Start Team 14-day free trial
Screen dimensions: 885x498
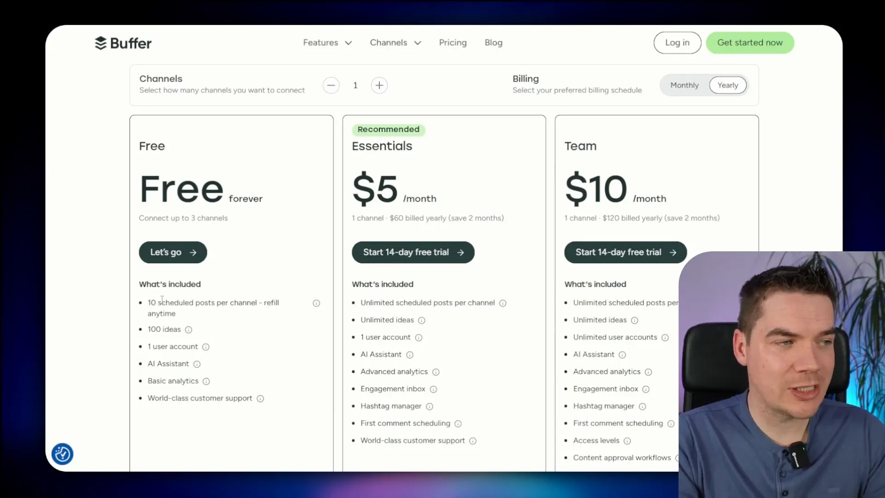point(625,252)
